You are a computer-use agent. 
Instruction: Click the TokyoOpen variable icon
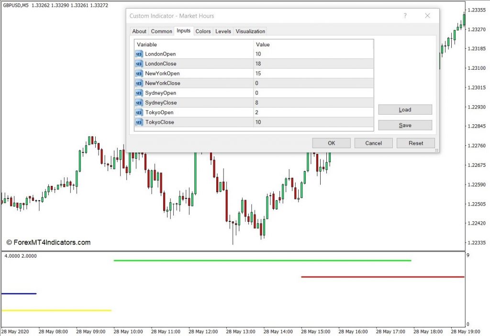click(x=139, y=112)
